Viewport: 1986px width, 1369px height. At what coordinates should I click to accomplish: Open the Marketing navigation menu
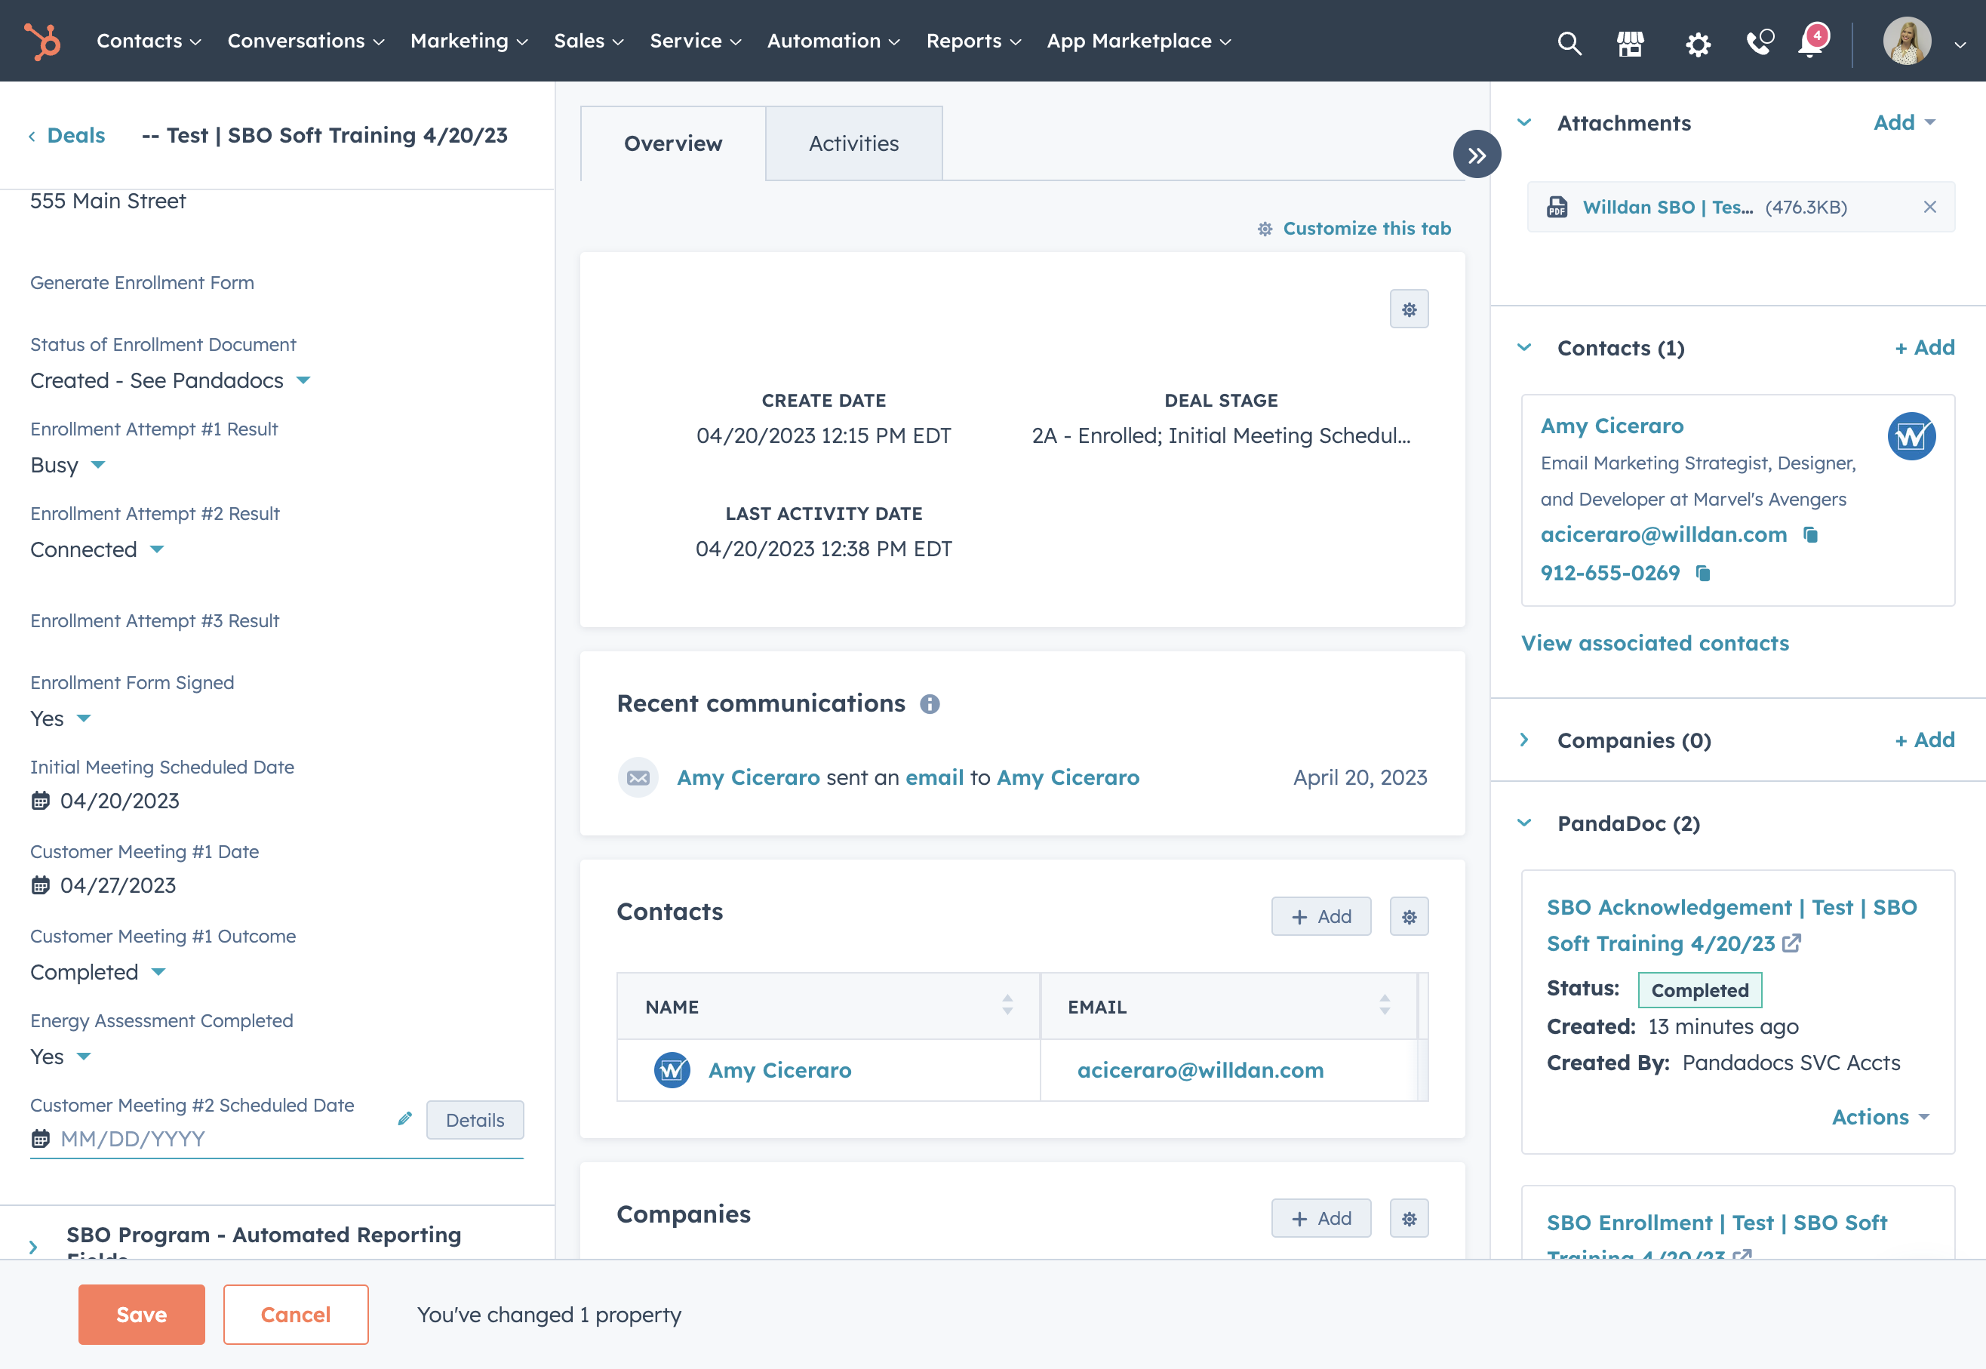click(x=469, y=42)
